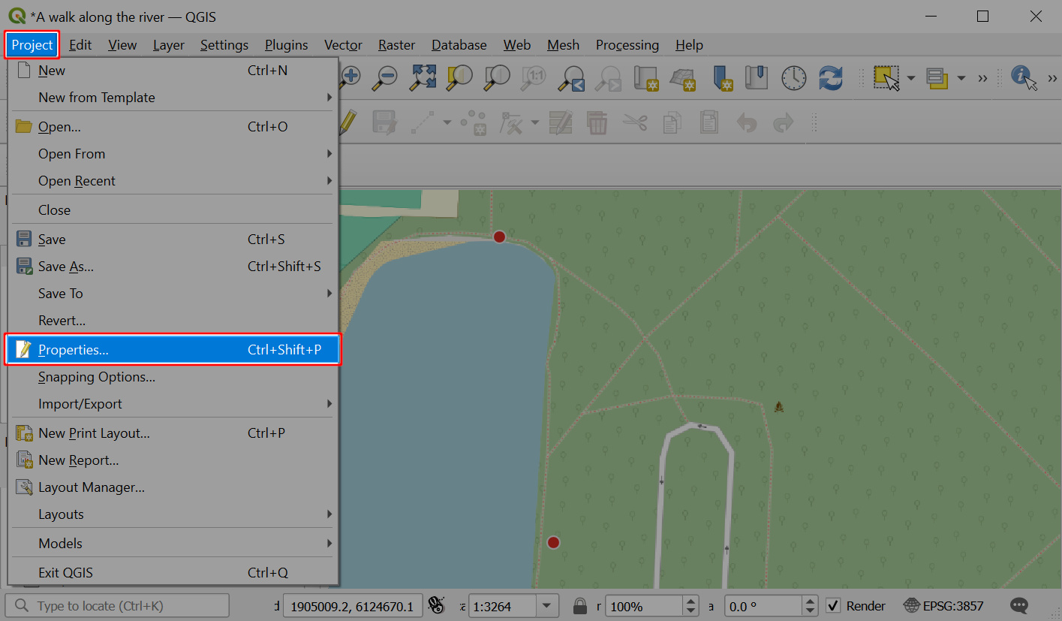Open the map scale dropdown

pyautogui.click(x=547, y=606)
